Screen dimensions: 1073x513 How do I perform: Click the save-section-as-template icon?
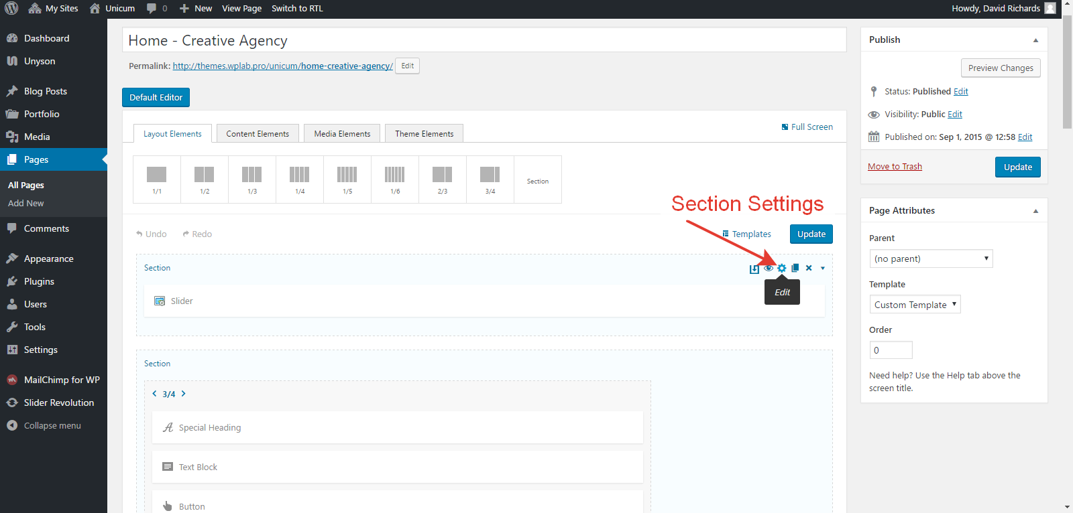(x=754, y=269)
